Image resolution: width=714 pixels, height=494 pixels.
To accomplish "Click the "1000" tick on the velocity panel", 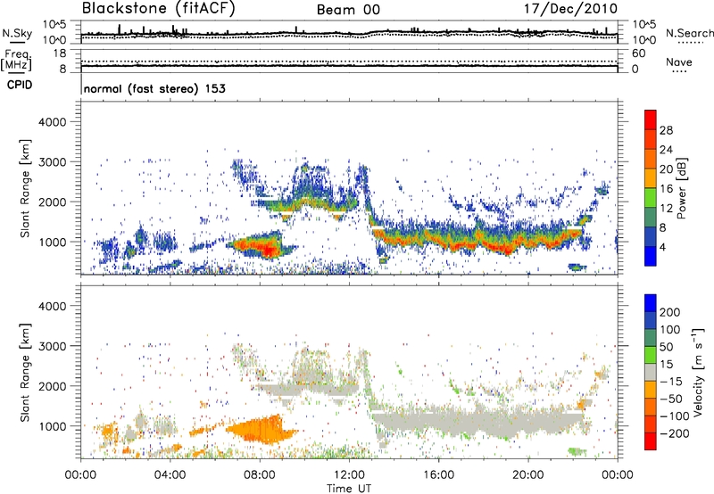I will click(52, 426).
